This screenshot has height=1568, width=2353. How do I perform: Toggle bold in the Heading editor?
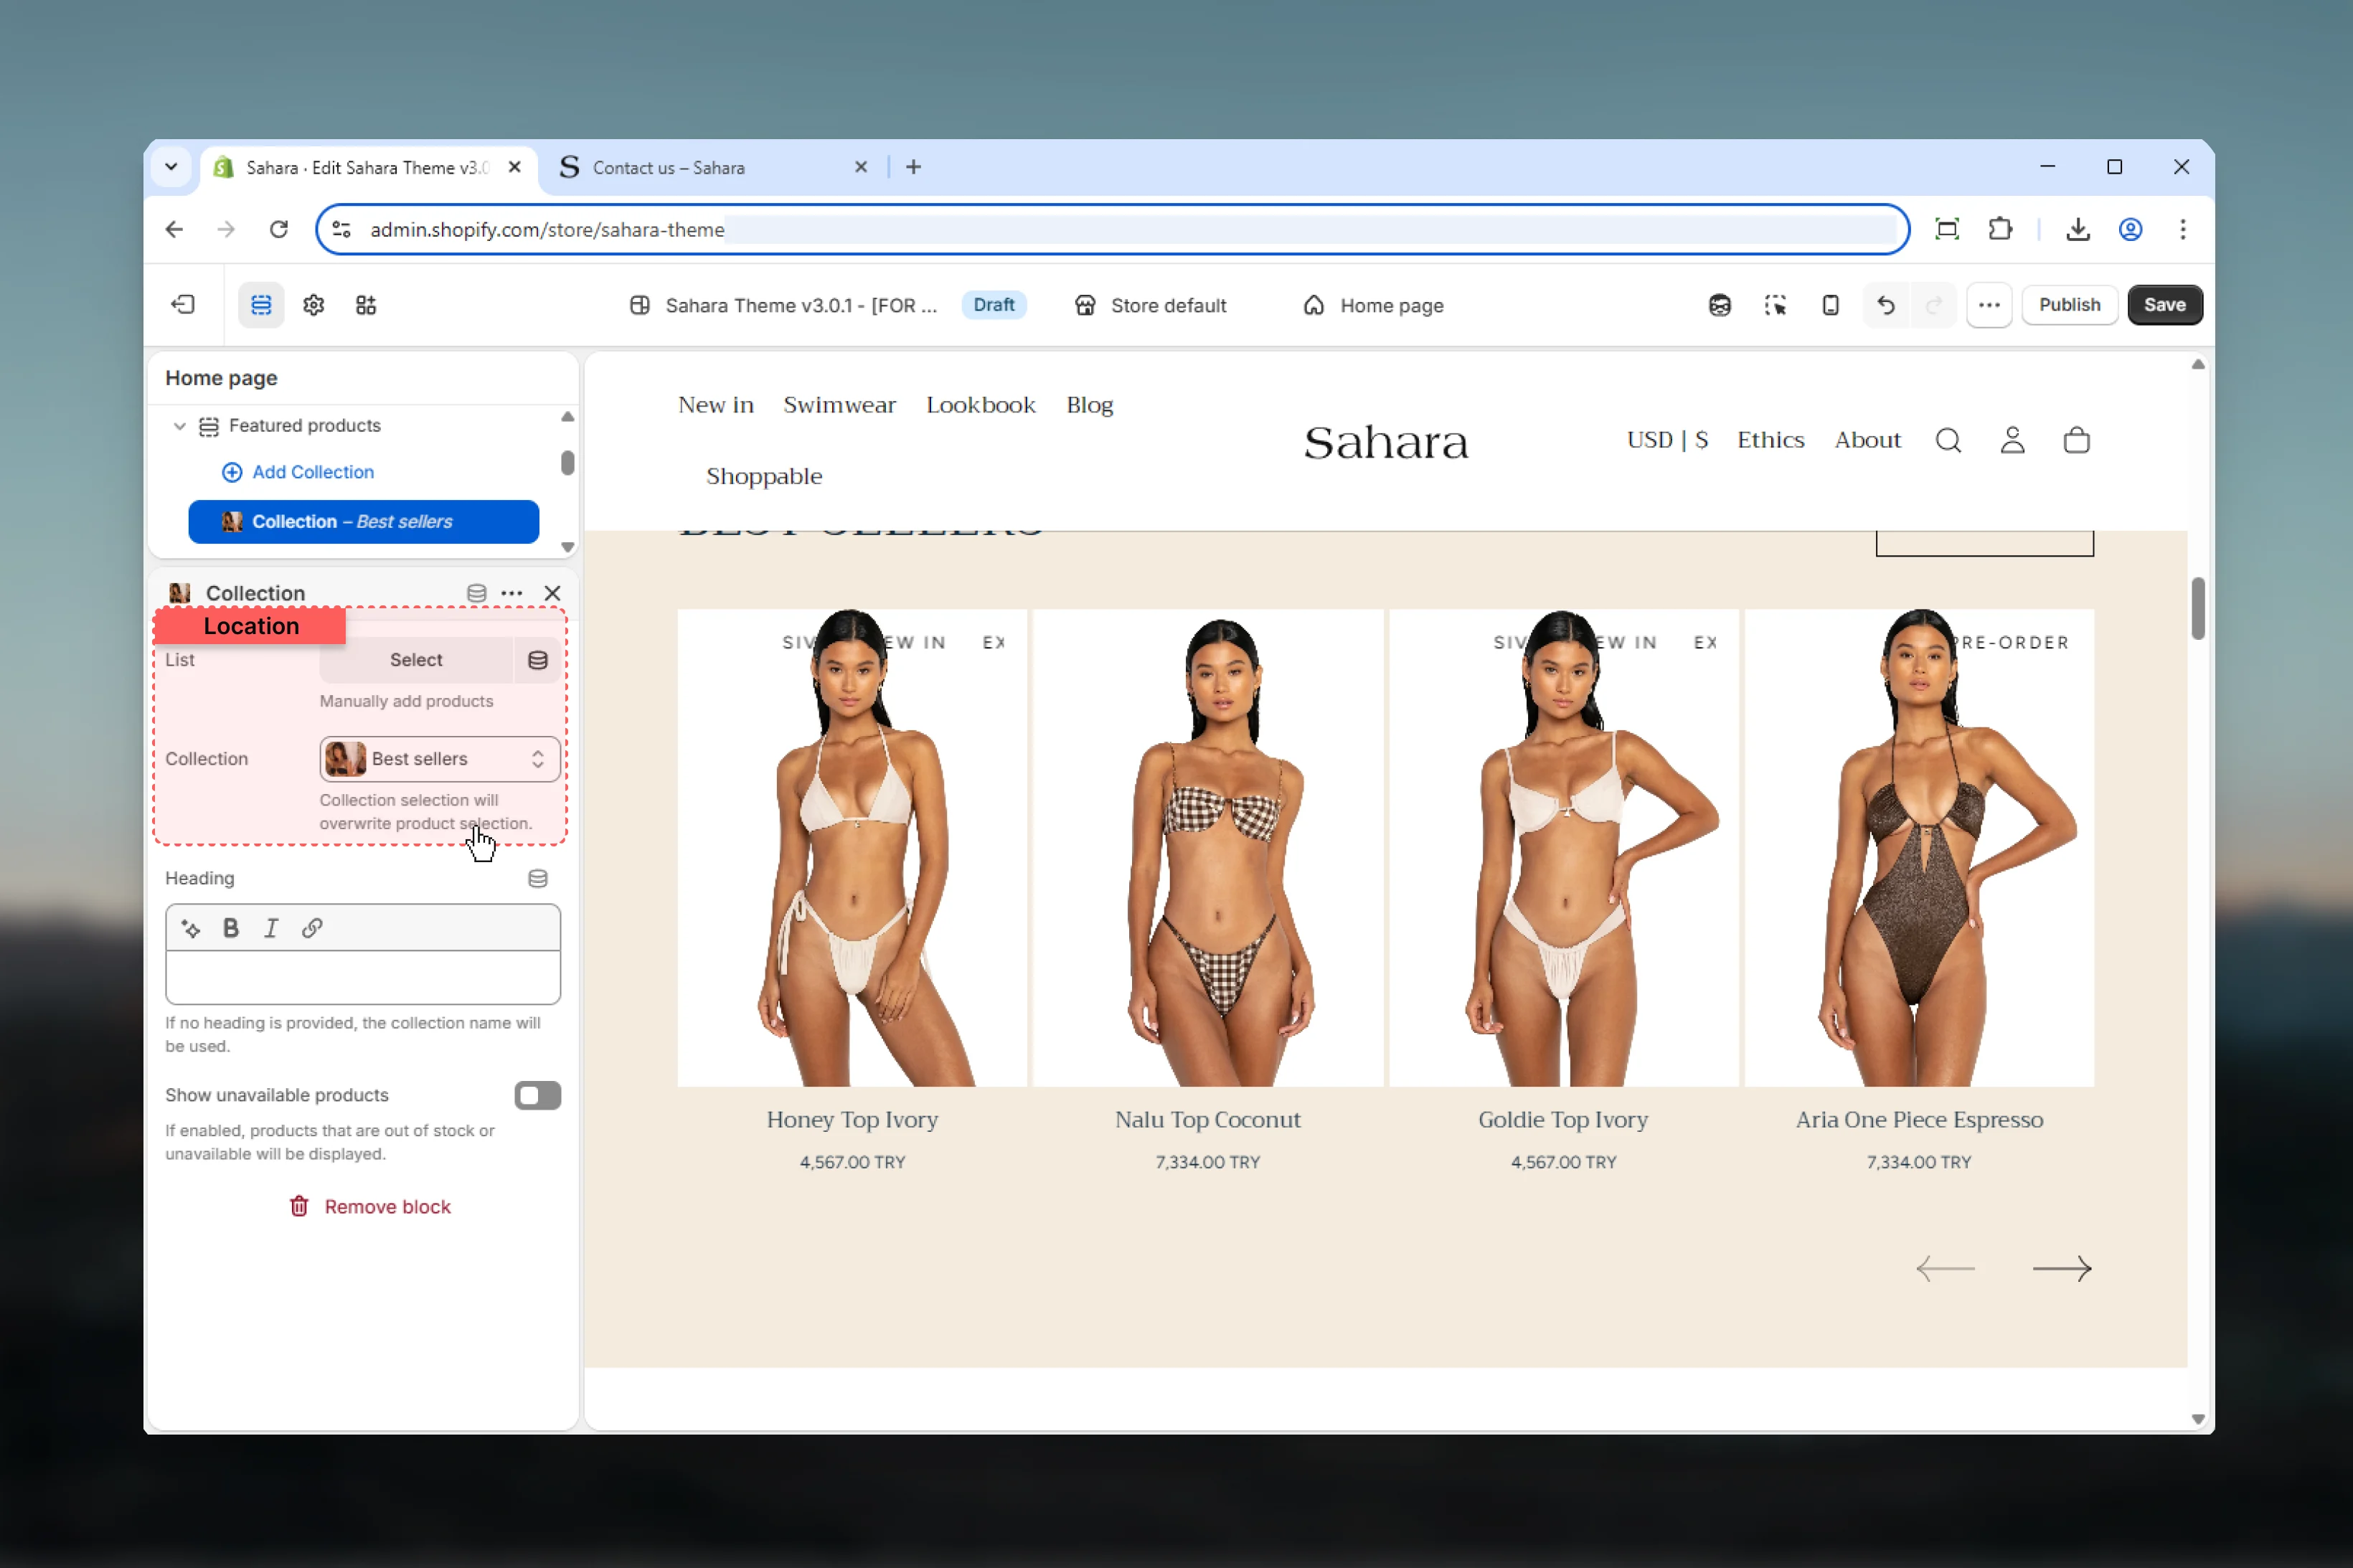pos(231,929)
